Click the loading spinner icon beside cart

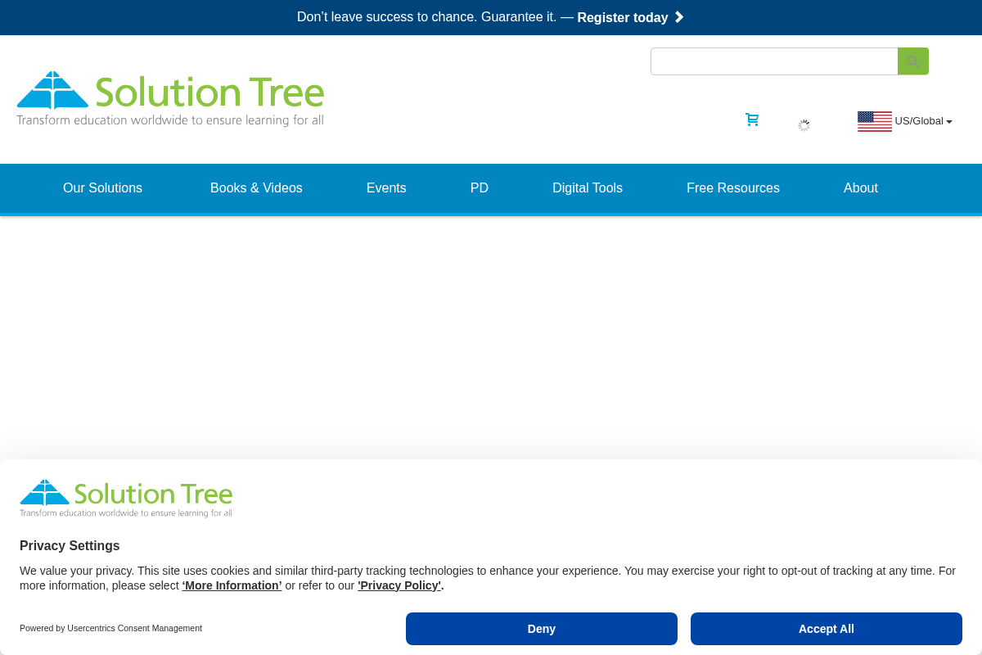tap(804, 125)
